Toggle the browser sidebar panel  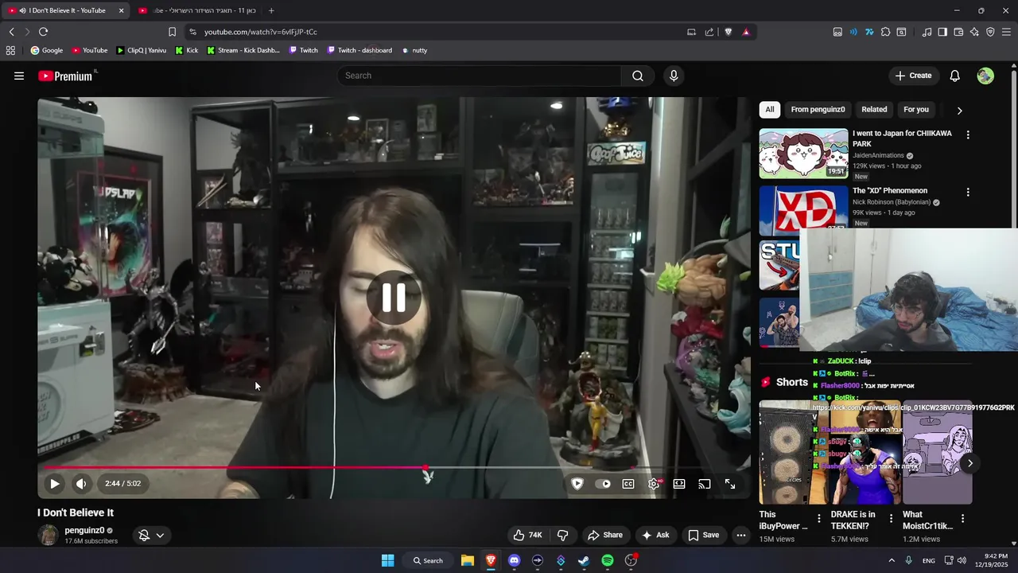point(942,32)
